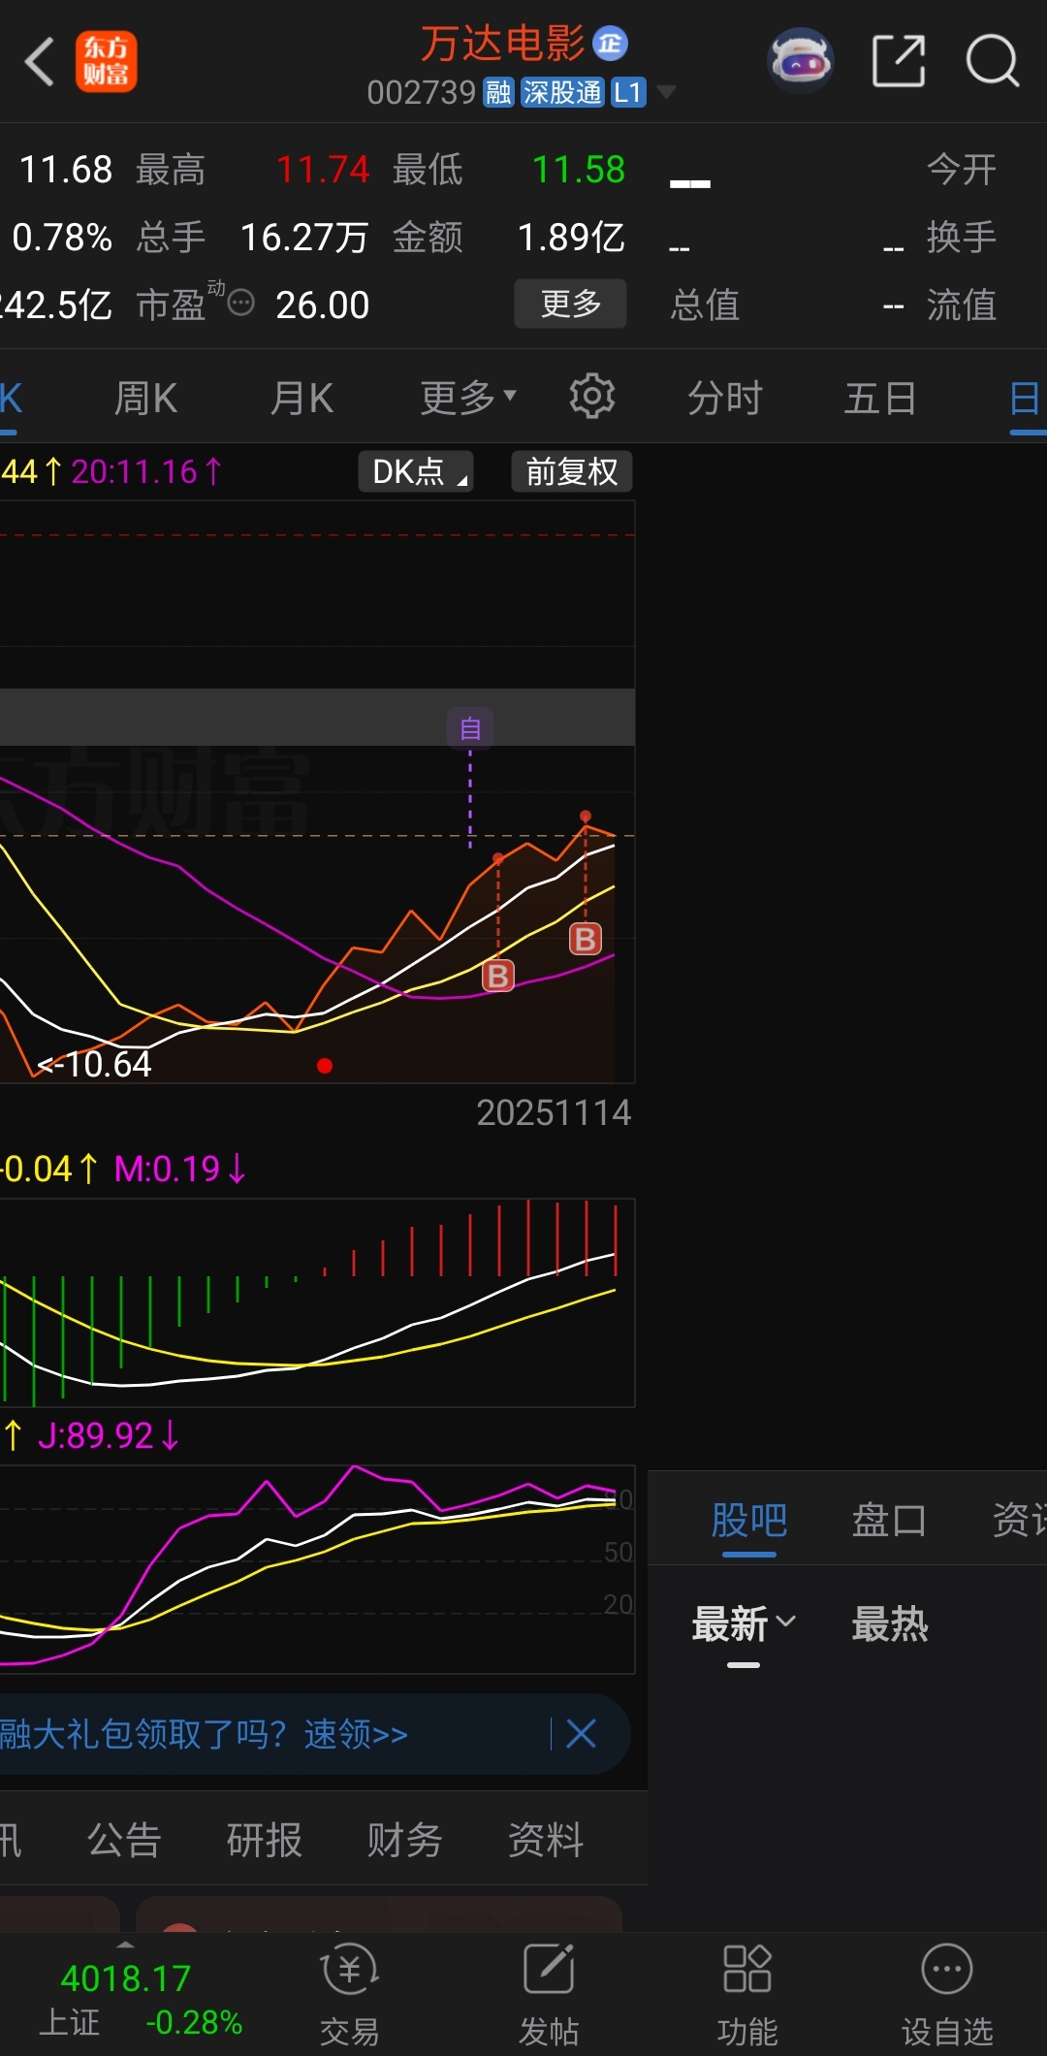Expand the 最新 sort dropdown

click(x=744, y=1623)
